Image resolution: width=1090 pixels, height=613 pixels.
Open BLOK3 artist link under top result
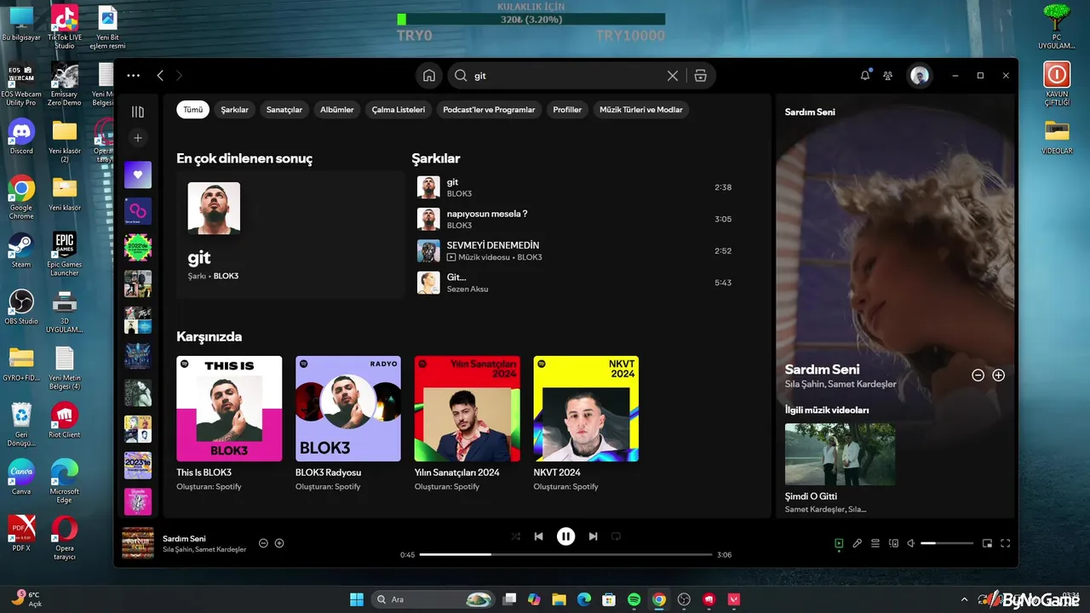pos(226,276)
